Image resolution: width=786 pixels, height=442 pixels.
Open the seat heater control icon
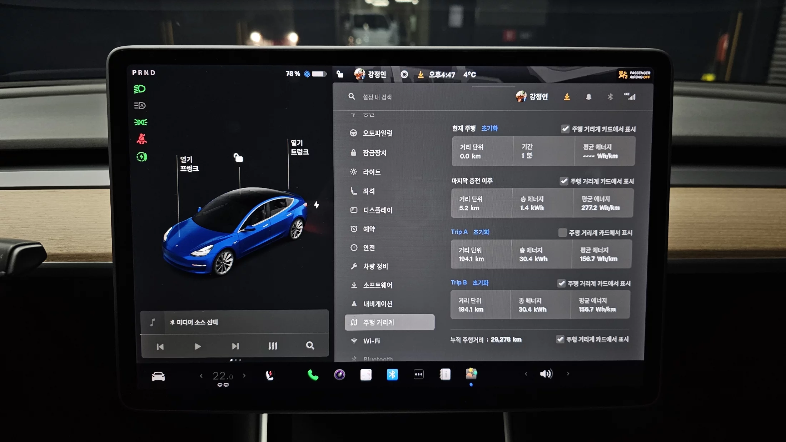[x=270, y=375]
